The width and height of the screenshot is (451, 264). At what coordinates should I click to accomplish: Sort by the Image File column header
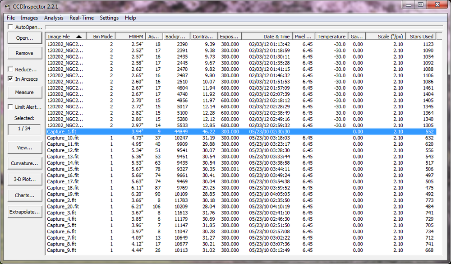(x=66, y=37)
